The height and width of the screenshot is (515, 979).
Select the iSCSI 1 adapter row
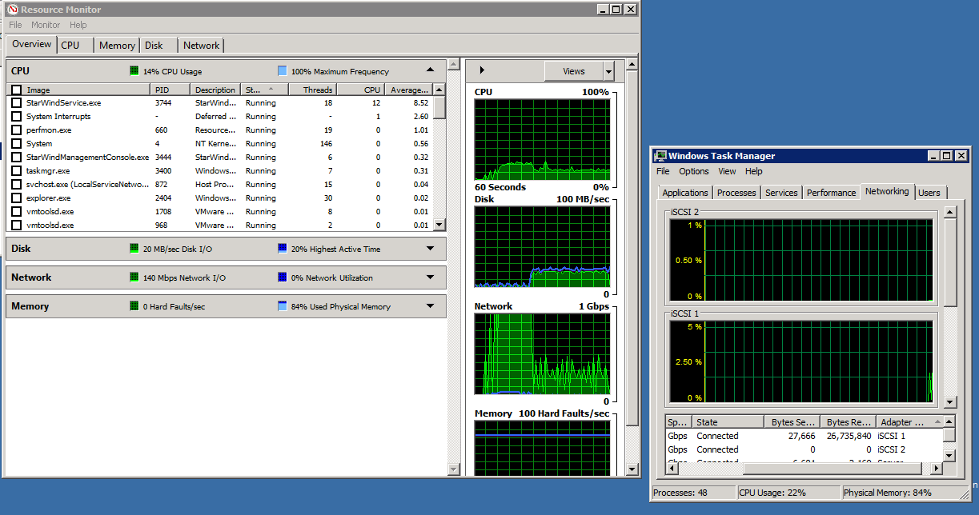804,436
